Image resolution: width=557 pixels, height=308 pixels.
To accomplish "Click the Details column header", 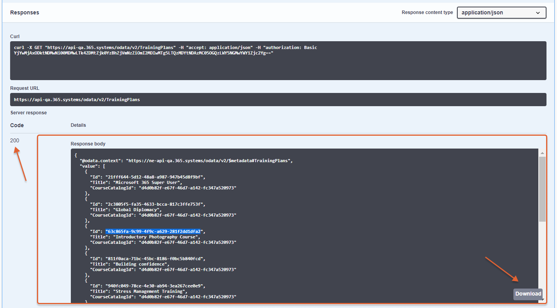I will [x=78, y=125].
